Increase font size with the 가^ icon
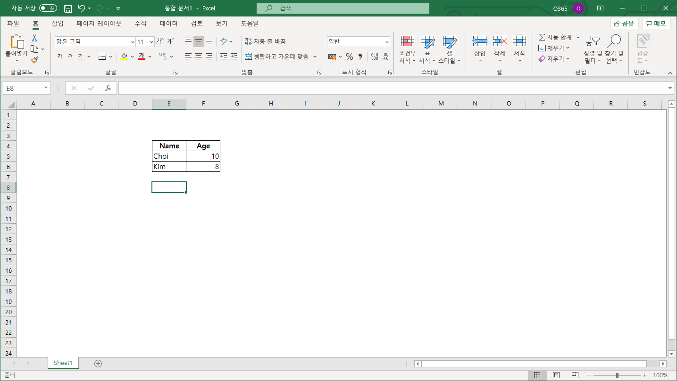677x381 pixels. pyautogui.click(x=160, y=41)
